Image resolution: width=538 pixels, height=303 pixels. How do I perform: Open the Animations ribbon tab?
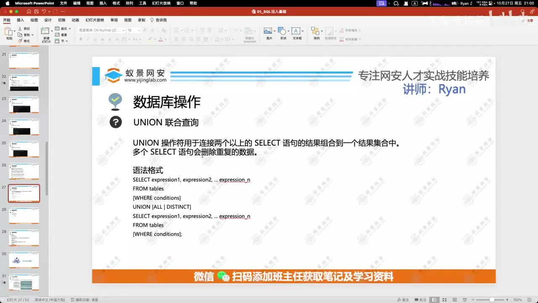tap(75, 20)
